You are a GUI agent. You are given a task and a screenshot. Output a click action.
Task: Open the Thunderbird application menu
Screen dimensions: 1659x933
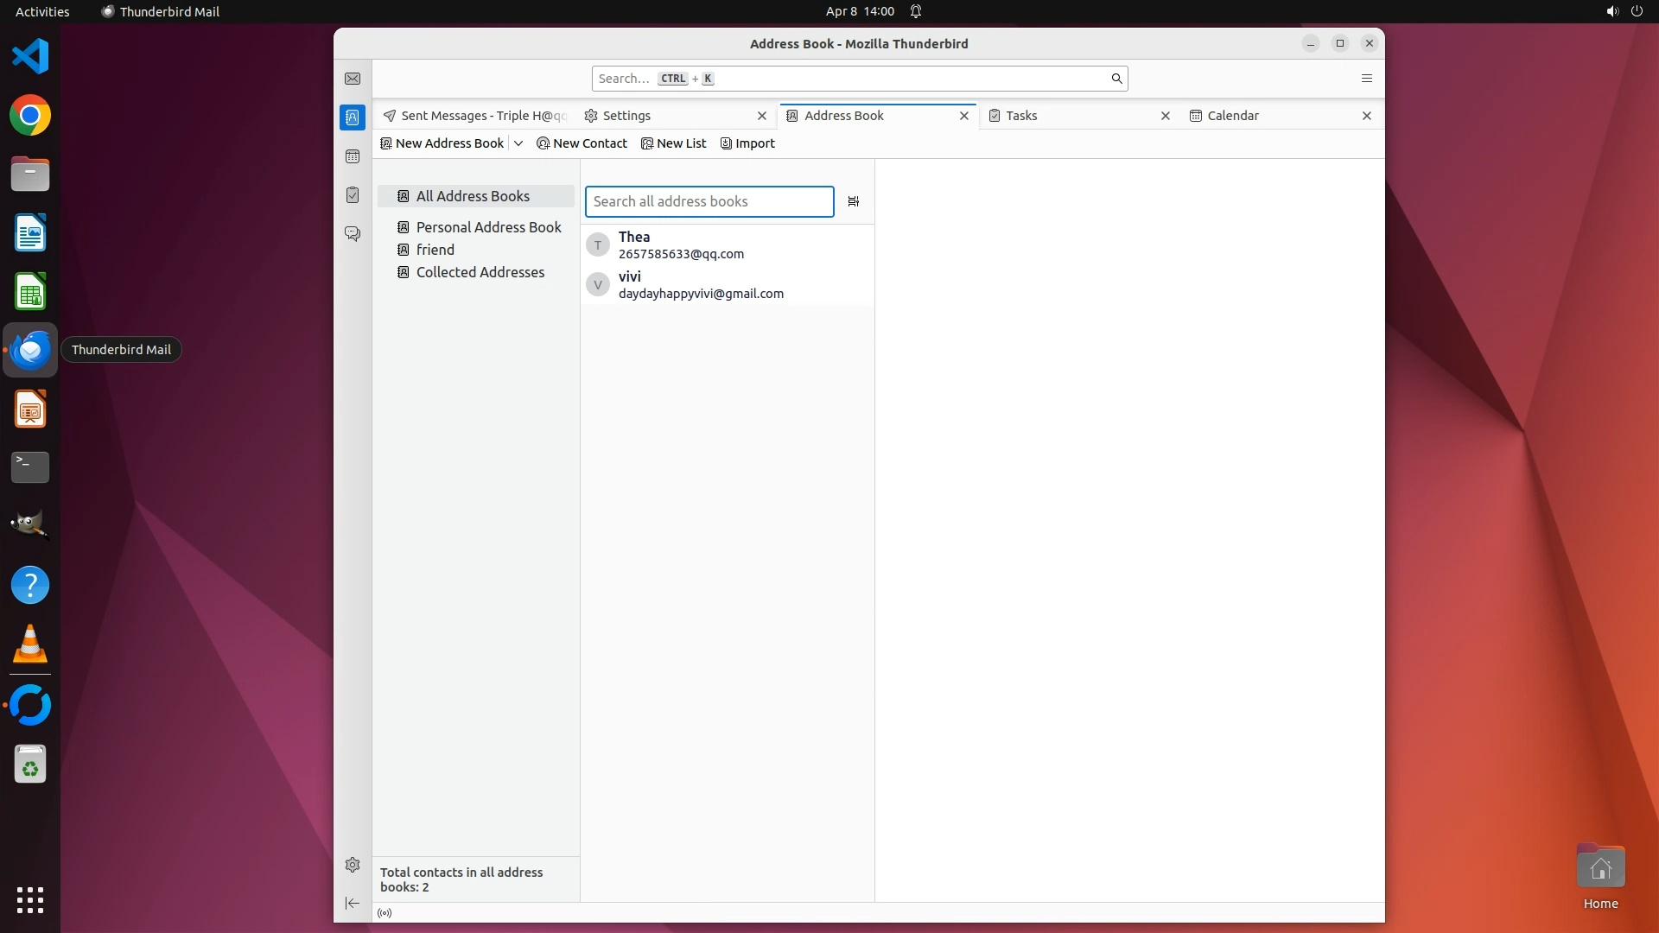click(1367, 79)
